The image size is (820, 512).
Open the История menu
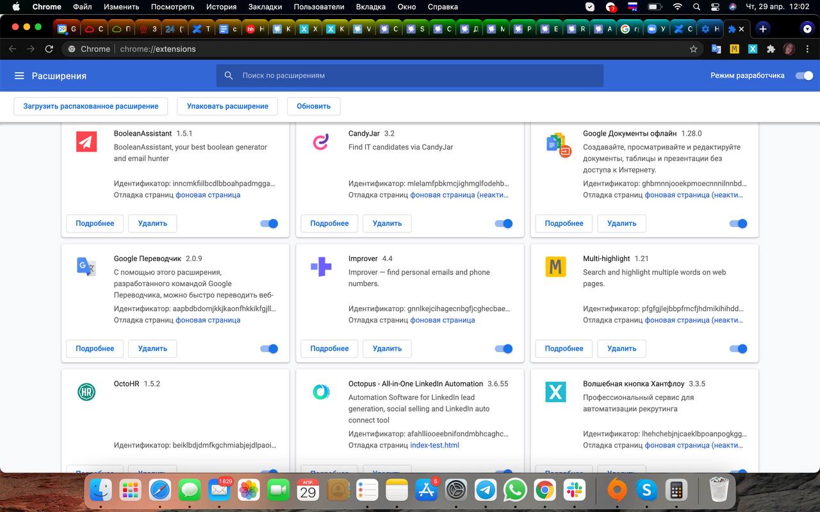point(222,7)
